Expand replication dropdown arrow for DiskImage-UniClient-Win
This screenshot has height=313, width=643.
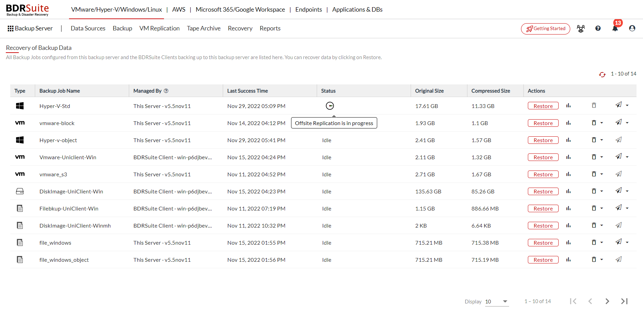pos(627,191)
